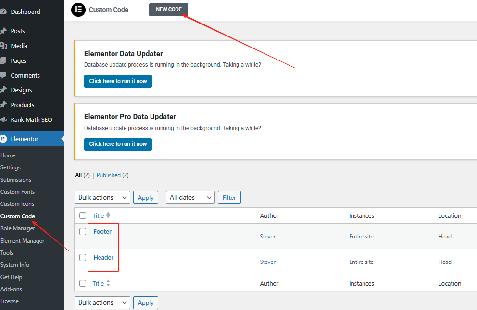This screenshot has height=310, width=477.
Task: Open the top Bulk actions dropdown
Action: tap(102, 197)
